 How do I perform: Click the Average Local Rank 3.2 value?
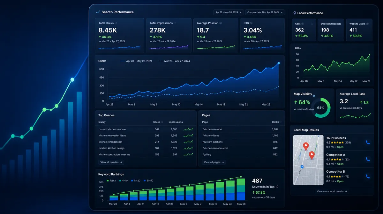pos(344,101)
